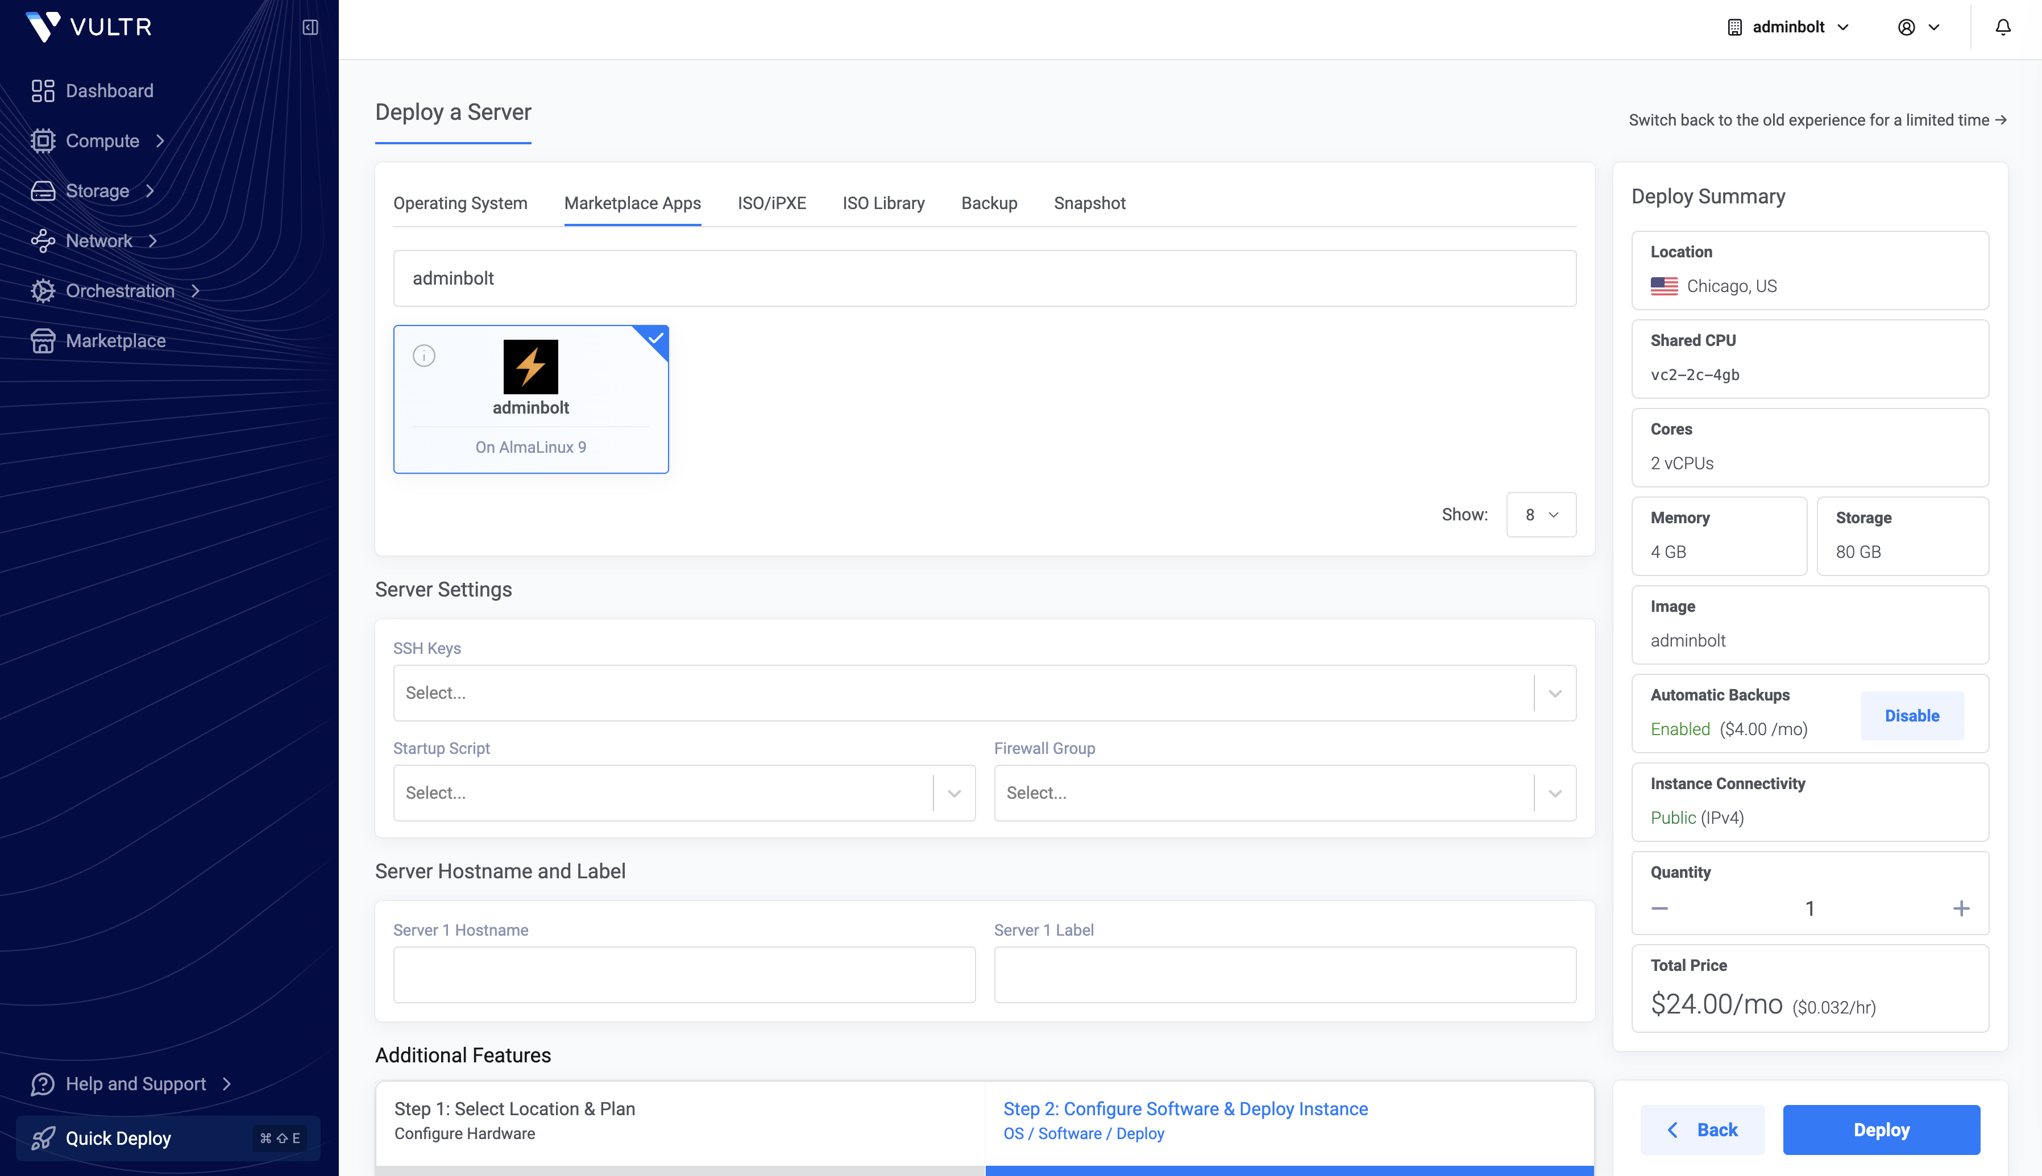Click the Quick Deploy rocket icon

coord(43,1138)
